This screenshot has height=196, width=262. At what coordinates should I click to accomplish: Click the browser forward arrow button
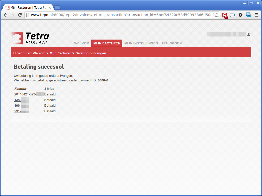pyautogui.click(x=13, y=15)
